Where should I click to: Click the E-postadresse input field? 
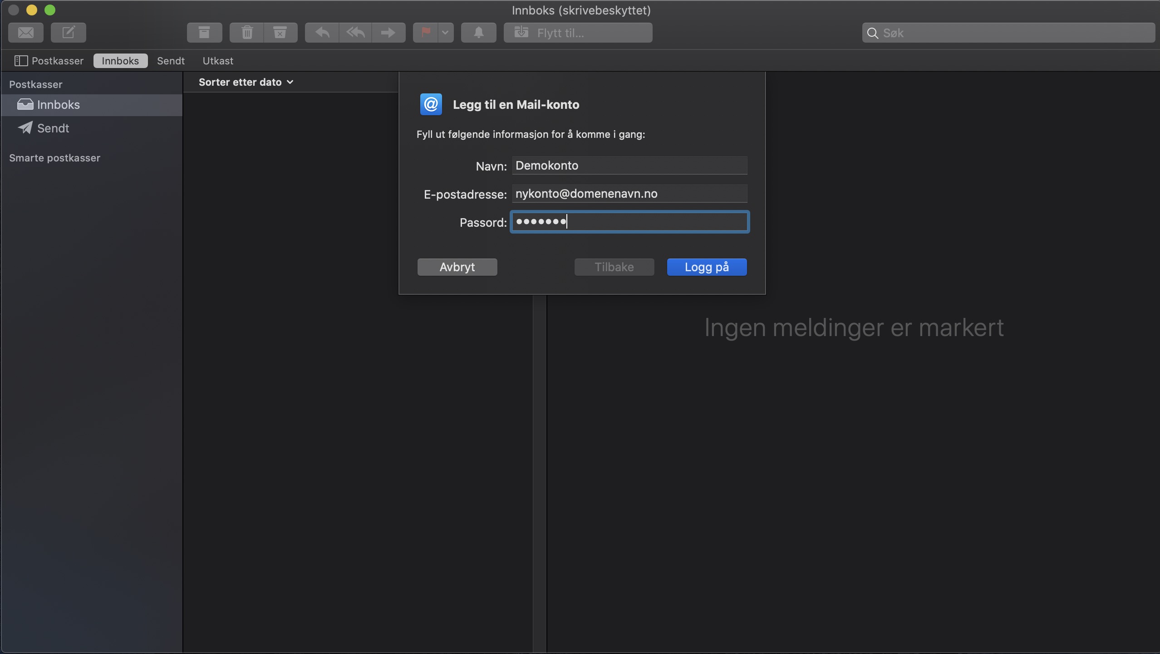629,194
